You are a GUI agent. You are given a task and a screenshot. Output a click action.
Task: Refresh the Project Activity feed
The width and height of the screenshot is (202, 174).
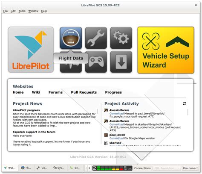pyautogui.click(x=185, y=103)
